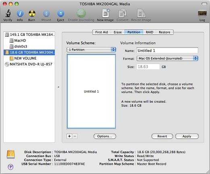
Task: Click the USB Serial Number value 11100E0007483FAE
Action: pyautogui.click(x=69, y=164)
